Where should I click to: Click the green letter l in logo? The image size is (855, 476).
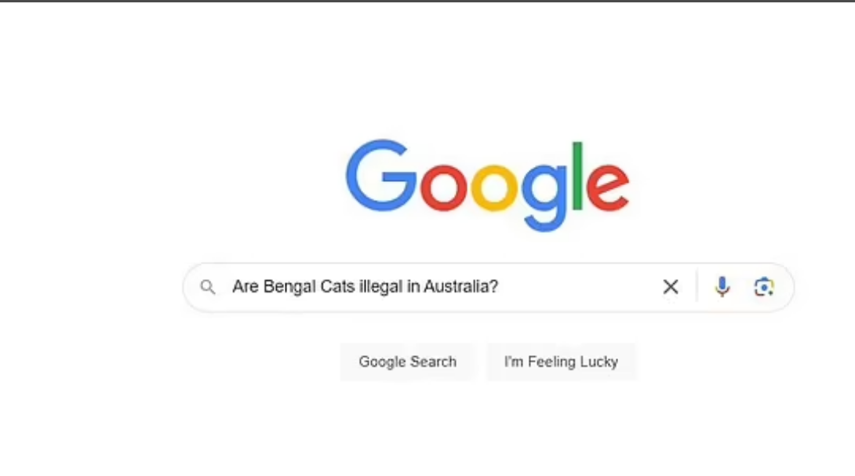click(x=577, y=176)
